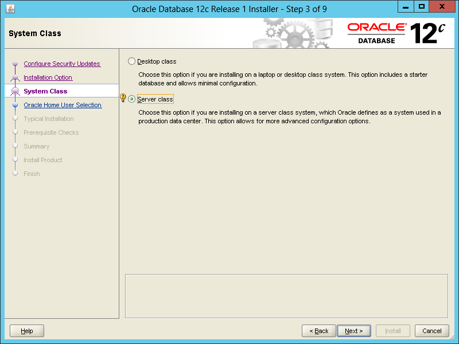Proceed with the Next button
Viewport: 459px width, 344px height.
354,331
